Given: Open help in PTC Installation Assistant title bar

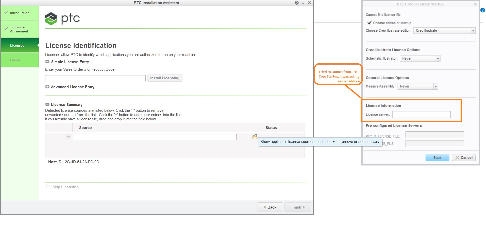Looking at the screenshot, I should click(x=297, y=3).
